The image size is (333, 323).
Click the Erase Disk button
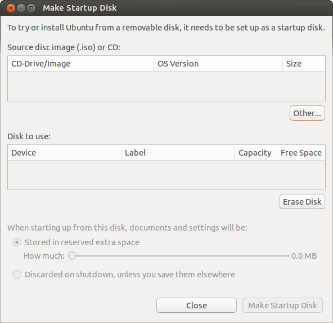click(302, 201)
